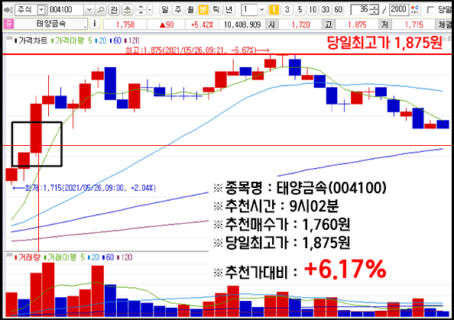
Task: Switch chart to 주 weekly period
Action: (x=177, y=10)
